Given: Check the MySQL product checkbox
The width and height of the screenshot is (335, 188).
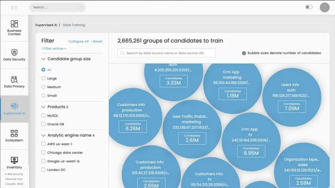Looking at the screenshot, I should (x=43, y=115).
